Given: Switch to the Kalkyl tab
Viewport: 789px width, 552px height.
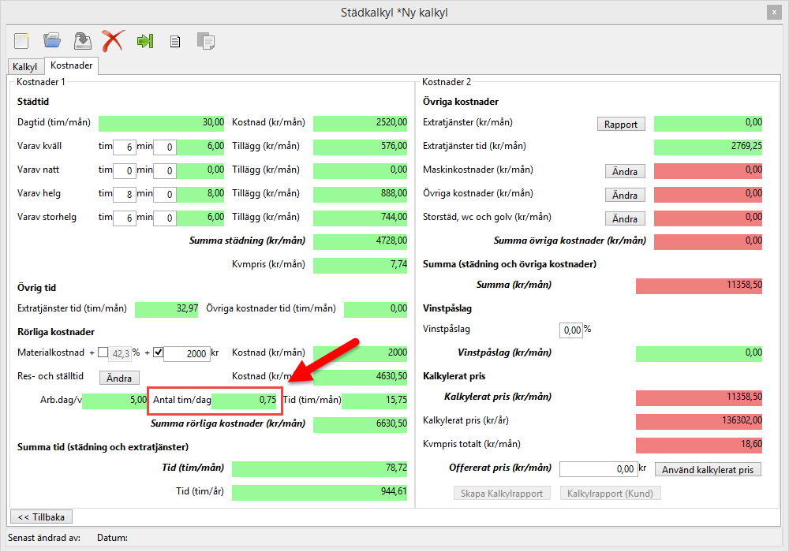Looking at the screenshot, I should coord(24,67).
